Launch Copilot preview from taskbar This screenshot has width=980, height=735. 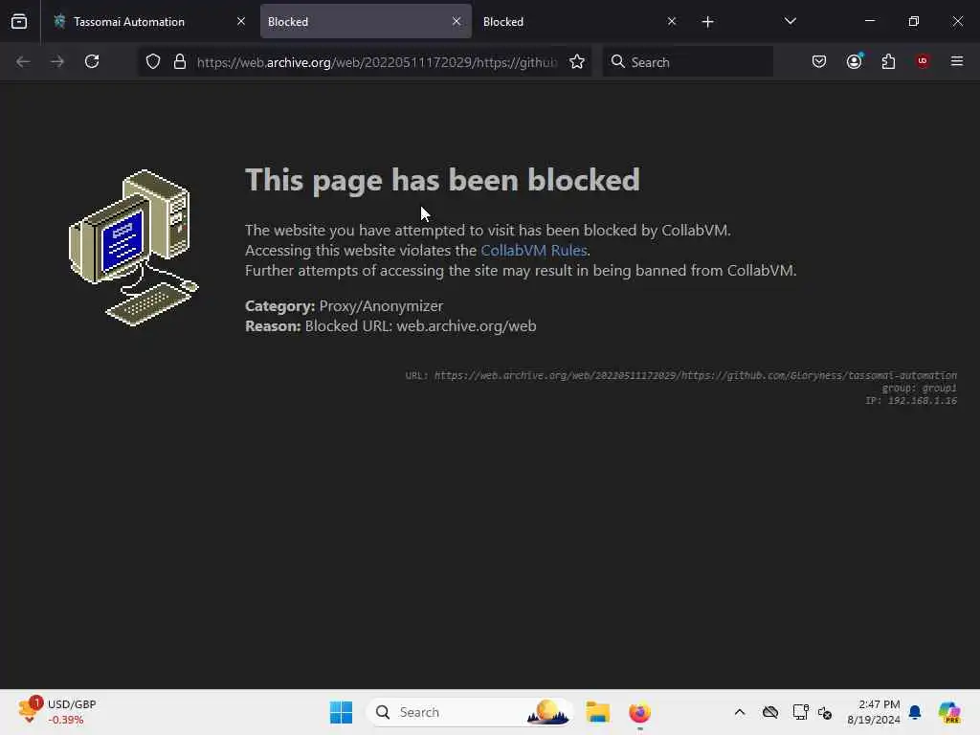pyautogui.click(x=948, y=712)
